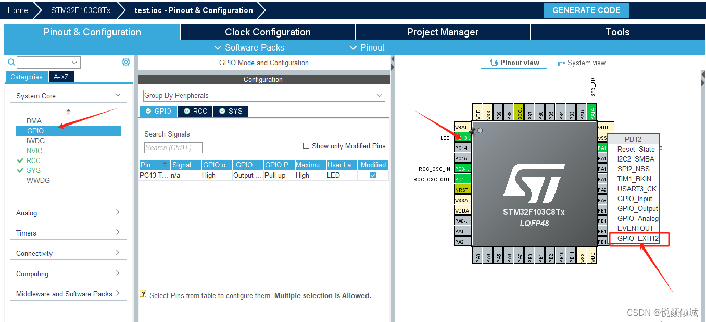The image size is (706, 322).
Task: Select the green PC13 pin on the chip
Action: [462, 138]
